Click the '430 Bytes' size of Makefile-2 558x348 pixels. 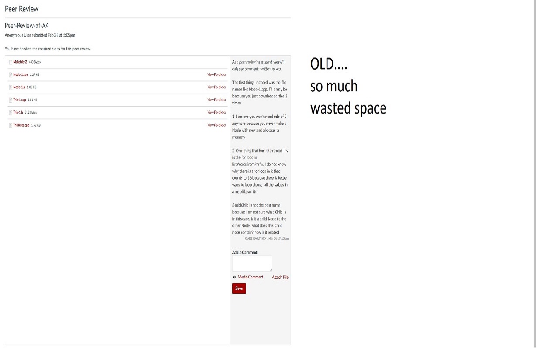point(34,62)
